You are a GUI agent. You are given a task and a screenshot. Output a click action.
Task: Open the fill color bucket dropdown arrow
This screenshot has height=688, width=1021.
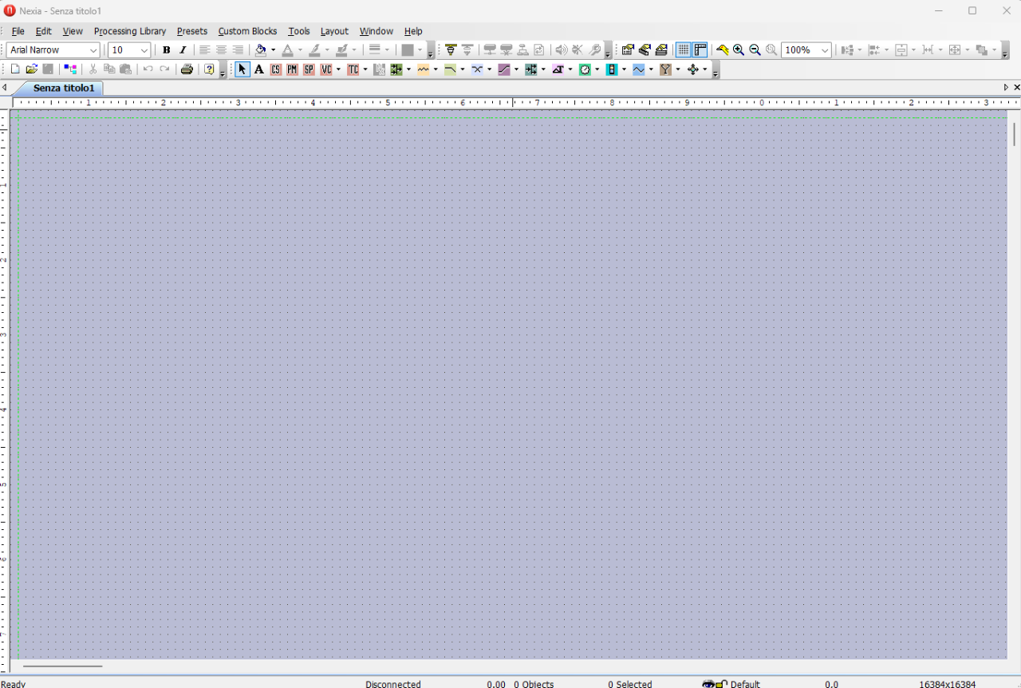[x=274, y=49]
